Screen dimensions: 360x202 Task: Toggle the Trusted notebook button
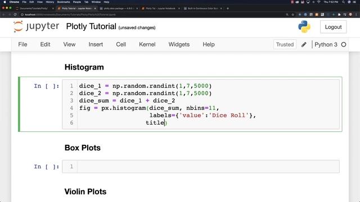[x=285, y=44]
